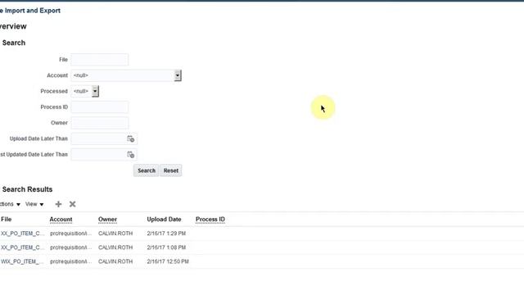The image size is (524, 295).
Task: Select the '2/16/17 12:50 PM' upload date cell
Action: tap(168, 261)
